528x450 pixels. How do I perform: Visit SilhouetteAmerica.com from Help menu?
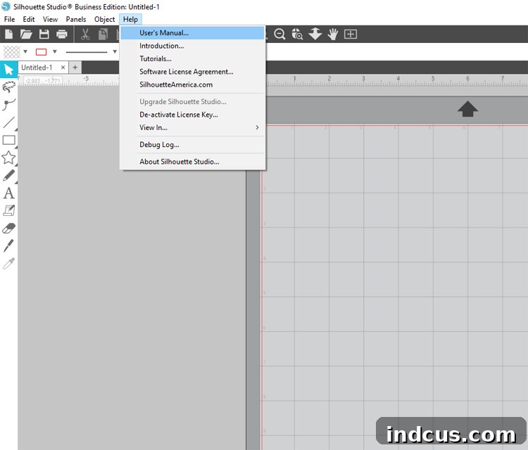tap(193, 85)
